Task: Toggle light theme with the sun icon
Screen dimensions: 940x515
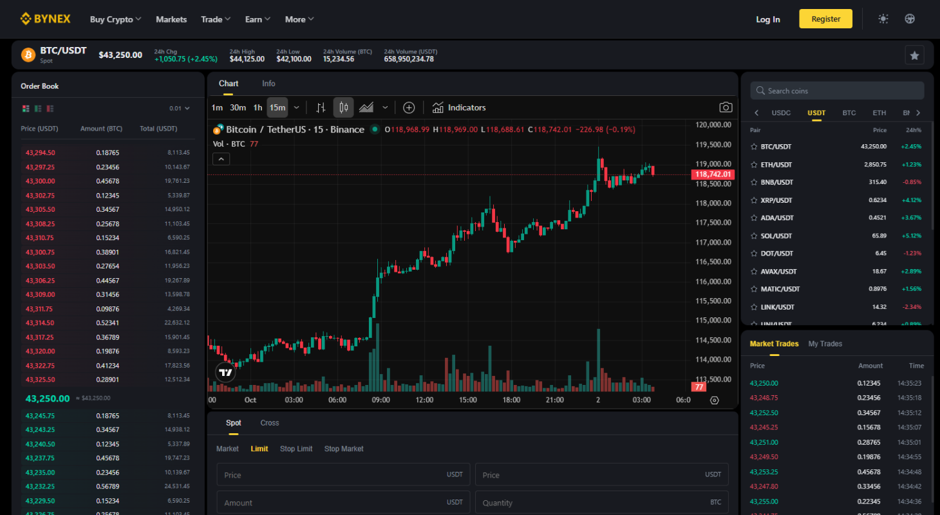Action: tap(883, 19)
